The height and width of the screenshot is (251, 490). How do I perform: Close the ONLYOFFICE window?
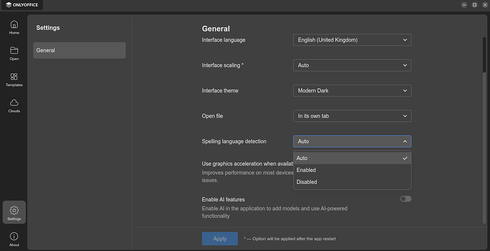pyautogui.click(x=485, y=5)
